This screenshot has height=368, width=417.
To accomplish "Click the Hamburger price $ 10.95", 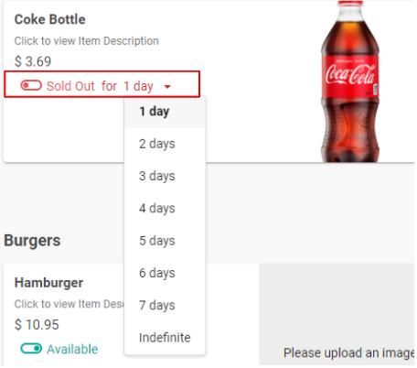I will point(37,325).
